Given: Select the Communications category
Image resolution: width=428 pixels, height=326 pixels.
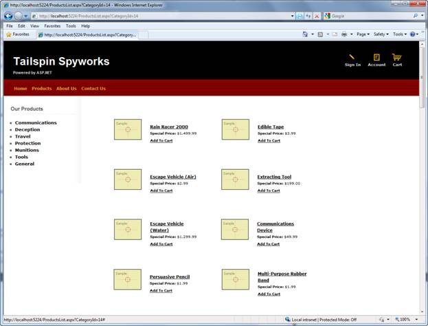Looking at the screenshot, I should tap(36, 122).
